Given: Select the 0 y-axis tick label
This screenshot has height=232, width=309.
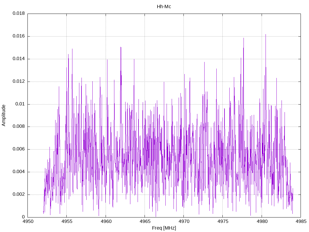Looking at the screenshot, I should 24,217.
